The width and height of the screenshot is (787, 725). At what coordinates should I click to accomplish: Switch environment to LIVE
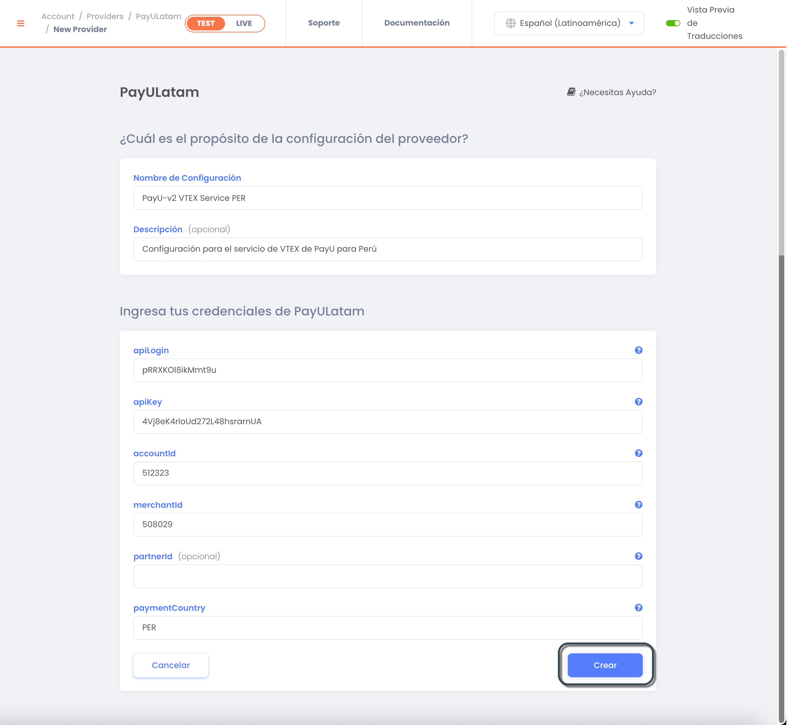click(x=244, y=24)
